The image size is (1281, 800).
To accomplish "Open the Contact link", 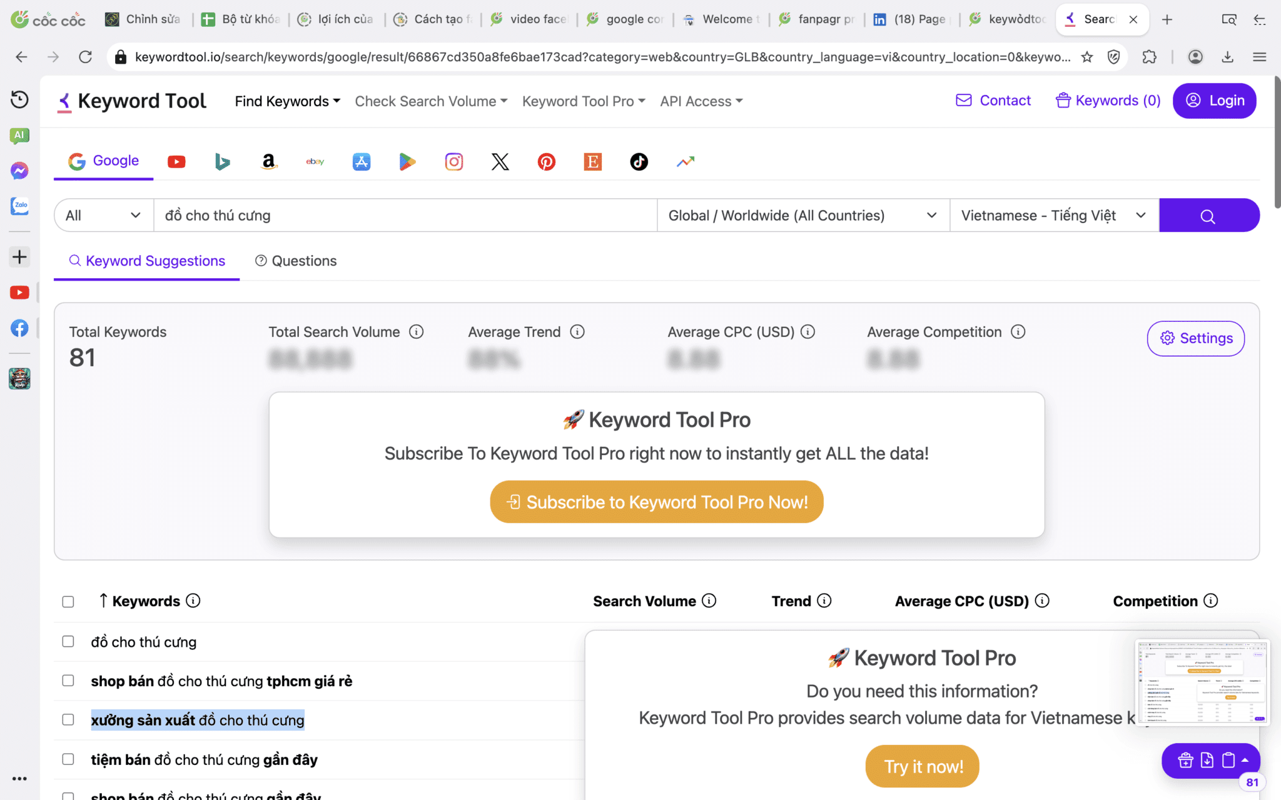I will 993,101.
